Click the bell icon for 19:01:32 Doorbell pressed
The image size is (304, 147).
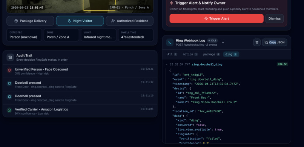9,84
